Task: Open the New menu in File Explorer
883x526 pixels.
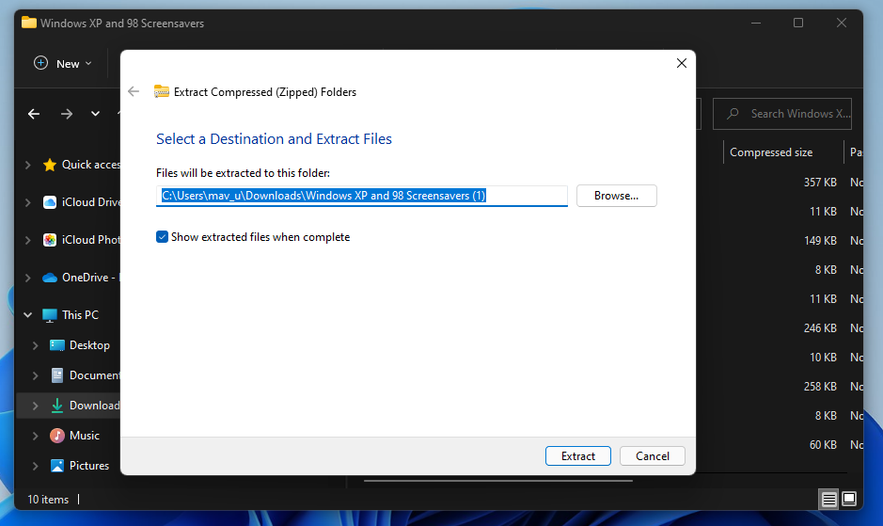Action: (62, 64)
